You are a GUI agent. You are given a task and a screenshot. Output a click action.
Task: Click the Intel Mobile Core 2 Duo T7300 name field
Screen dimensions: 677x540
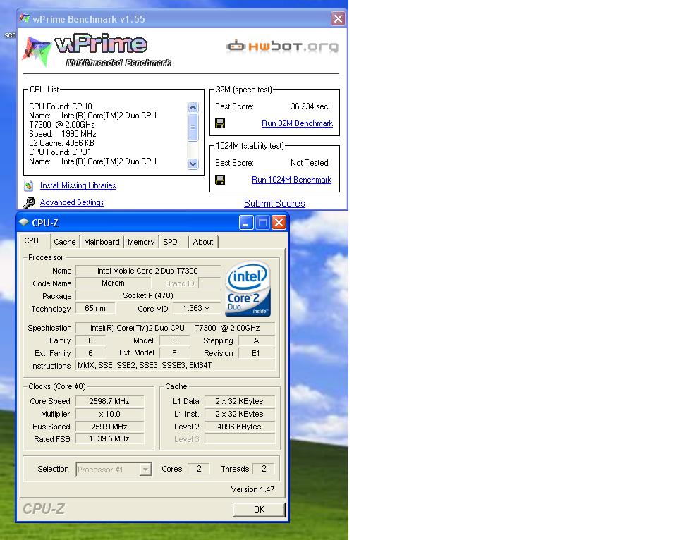coord(147,271)
